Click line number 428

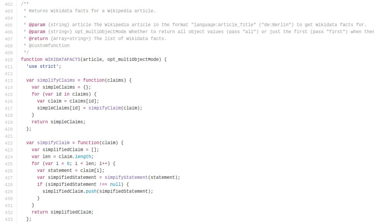coord(8,184)
